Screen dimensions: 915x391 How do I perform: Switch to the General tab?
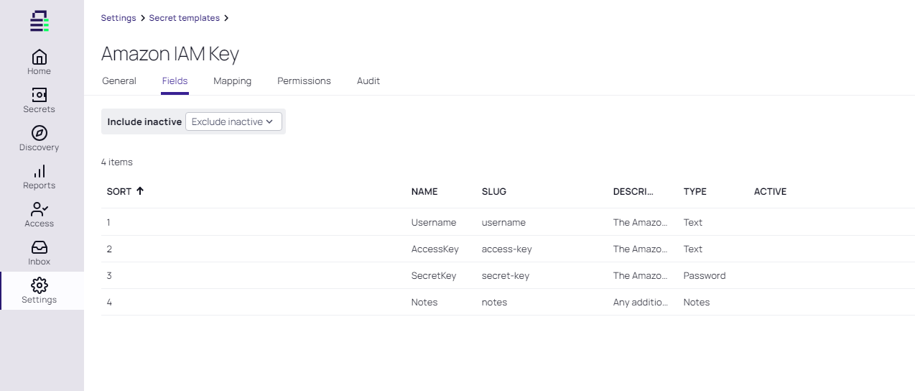click(119, 81)
